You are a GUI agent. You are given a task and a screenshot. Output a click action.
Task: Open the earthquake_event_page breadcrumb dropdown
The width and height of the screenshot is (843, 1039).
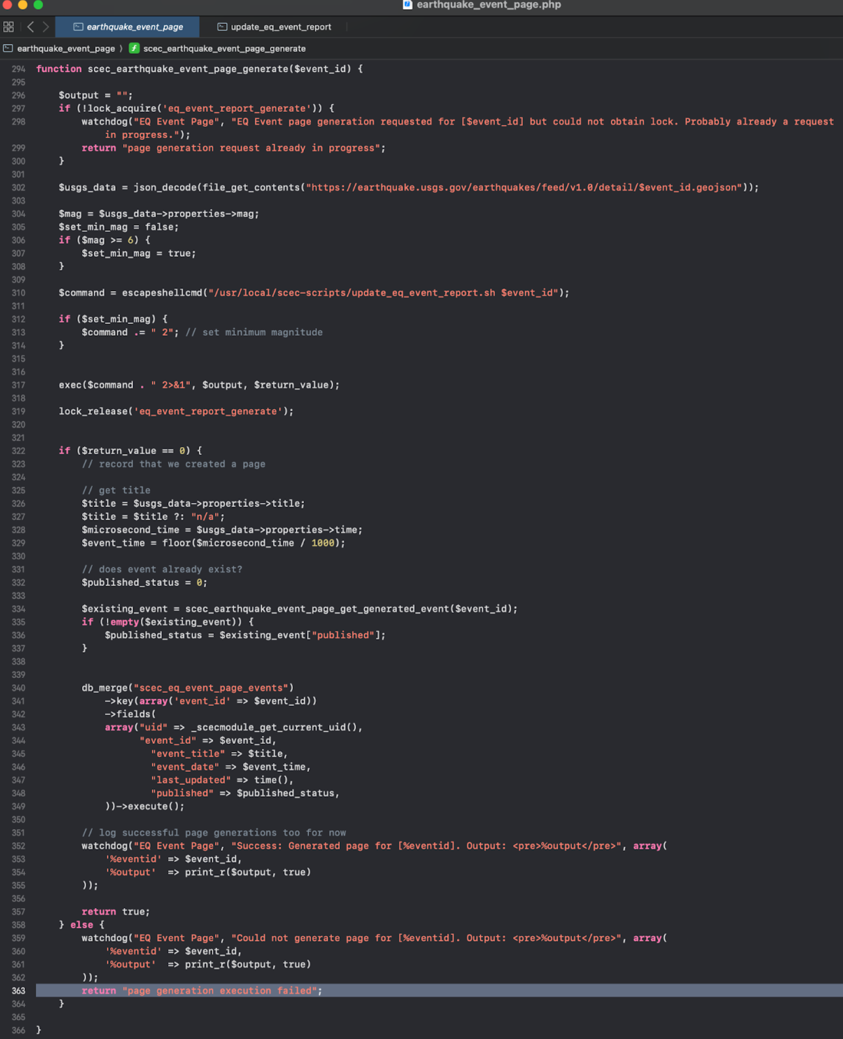(x=66, y=48)
